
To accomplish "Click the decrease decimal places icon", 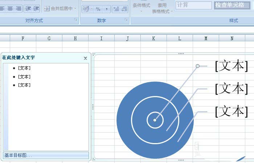I will (124, 9).
